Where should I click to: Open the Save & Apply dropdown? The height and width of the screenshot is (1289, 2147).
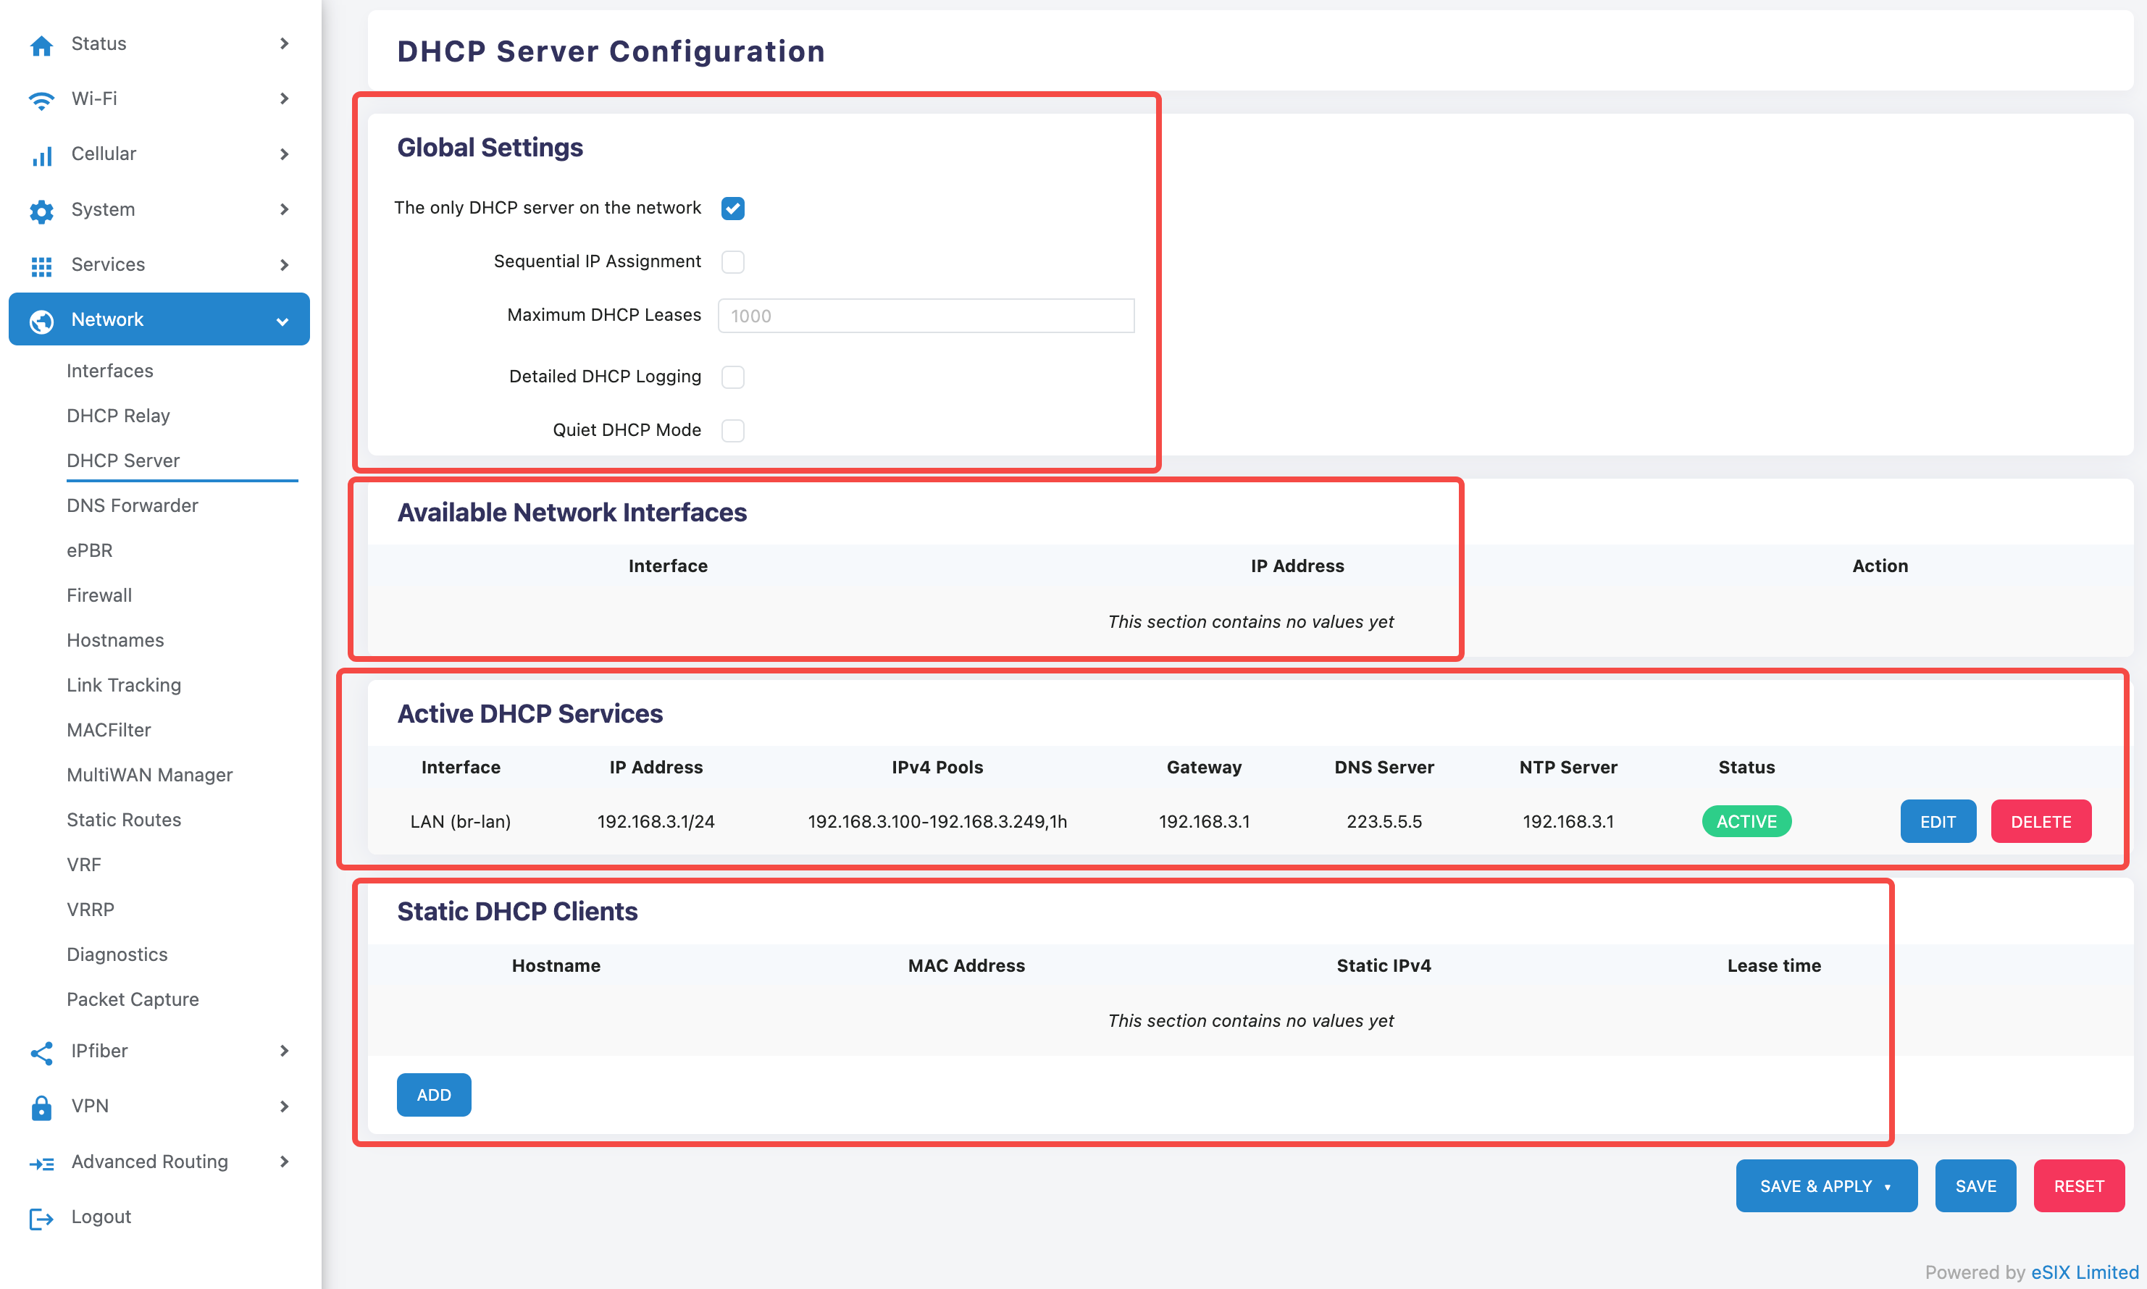(1887, 1186)
